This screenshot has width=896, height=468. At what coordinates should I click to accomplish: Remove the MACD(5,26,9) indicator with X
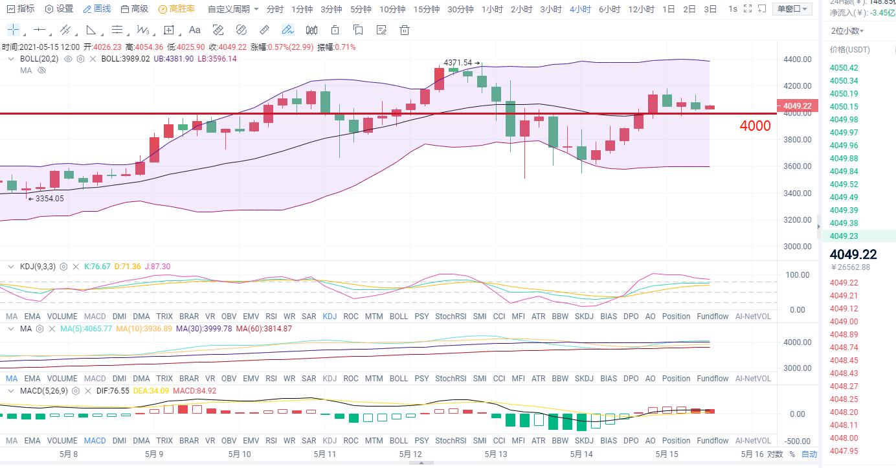click(x=89, y=391)
